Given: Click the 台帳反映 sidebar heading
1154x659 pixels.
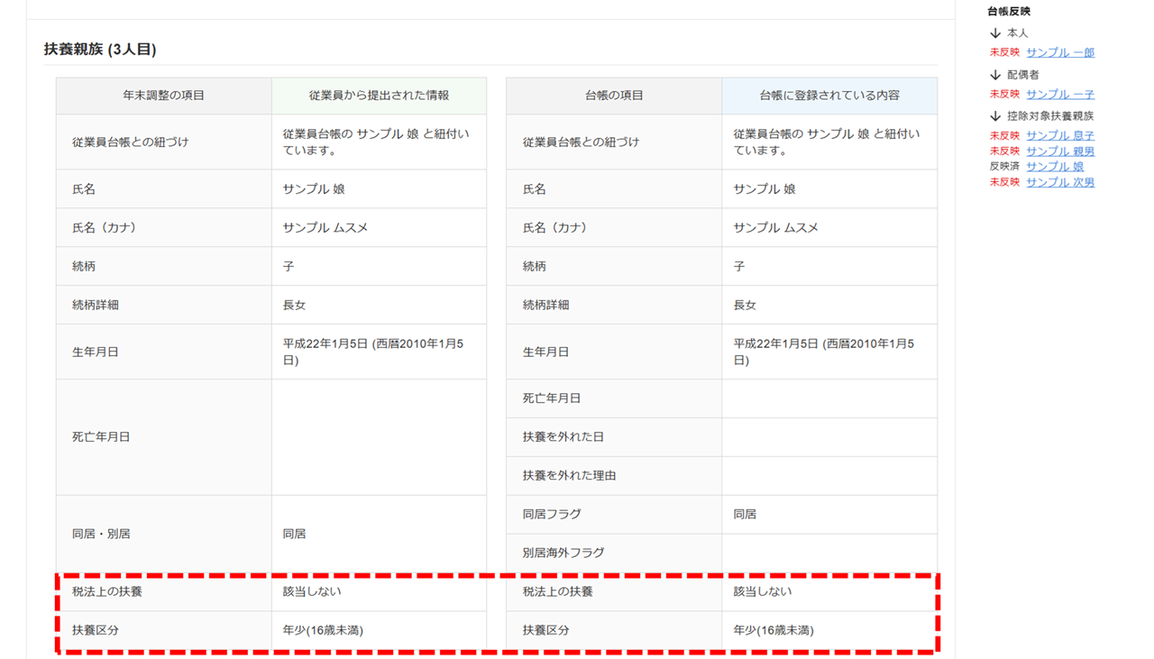Looking at the screenshot, I should pos(1009,12).
